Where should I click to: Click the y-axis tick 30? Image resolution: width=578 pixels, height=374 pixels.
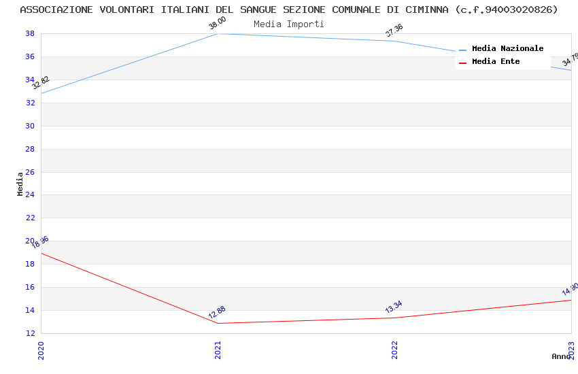[x=30, y=126]
